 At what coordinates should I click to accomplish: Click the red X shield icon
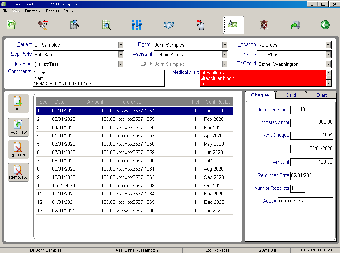pyautogui.click(x=264, y=25)
